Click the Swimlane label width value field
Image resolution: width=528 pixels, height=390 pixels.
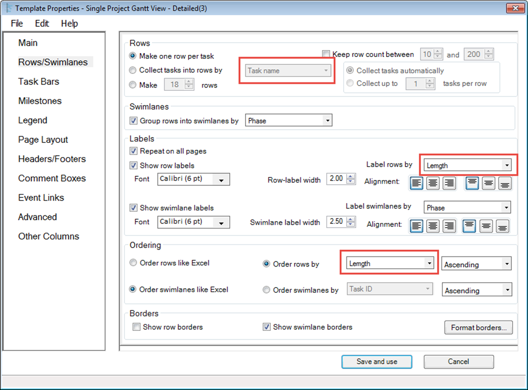(x=336, y=222)
